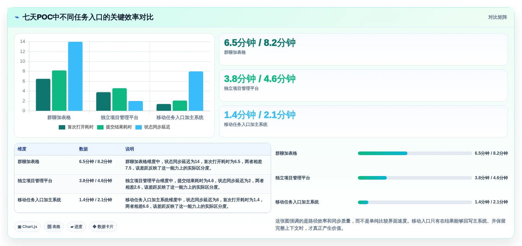The image size is (522, 246).
Task: Click the Chart.js tag chip
Action: pos(27,227)
